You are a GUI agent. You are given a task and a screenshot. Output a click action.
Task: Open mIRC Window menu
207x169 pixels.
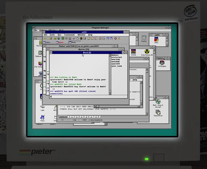[x=81, y=35]
